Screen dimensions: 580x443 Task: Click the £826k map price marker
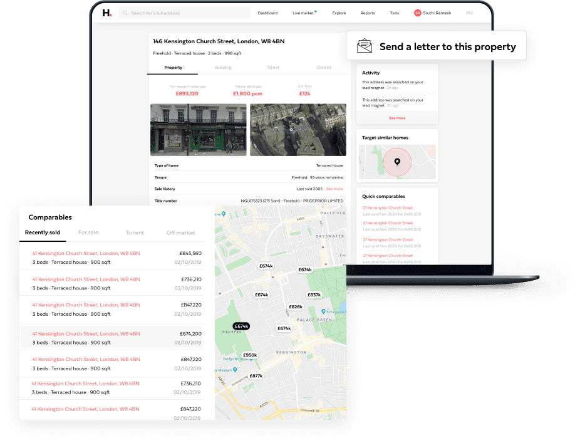pos(296,307)
